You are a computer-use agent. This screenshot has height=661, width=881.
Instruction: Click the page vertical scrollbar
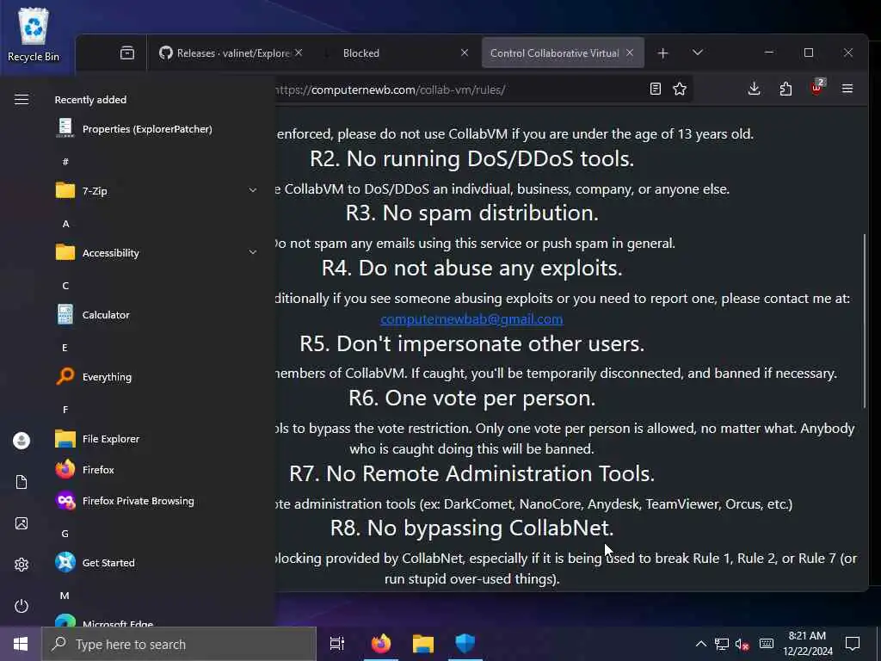864,320
